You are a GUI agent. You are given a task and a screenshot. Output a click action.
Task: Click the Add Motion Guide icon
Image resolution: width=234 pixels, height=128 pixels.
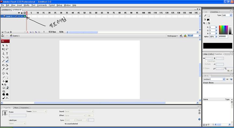click(5, 32)
